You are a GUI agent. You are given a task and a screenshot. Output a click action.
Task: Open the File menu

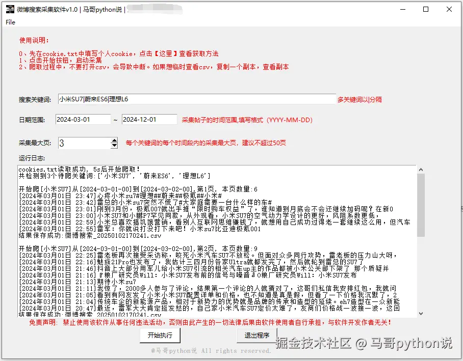[10, 22]
